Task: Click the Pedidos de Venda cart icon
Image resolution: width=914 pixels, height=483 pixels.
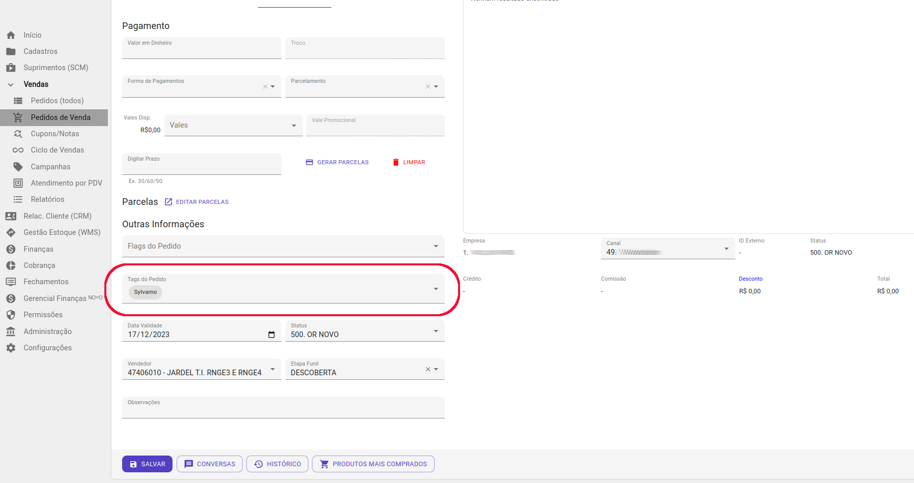Action: (x=18, y=117)
